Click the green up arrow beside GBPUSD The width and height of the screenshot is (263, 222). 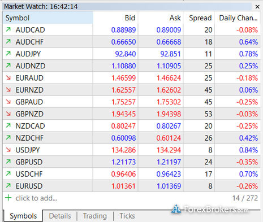click(x=8, y=162)
